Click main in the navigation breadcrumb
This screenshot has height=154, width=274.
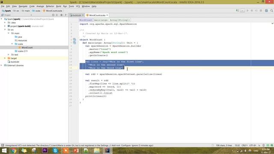pos(26,11)
